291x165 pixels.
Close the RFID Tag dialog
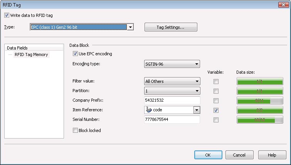click(284, 4)
